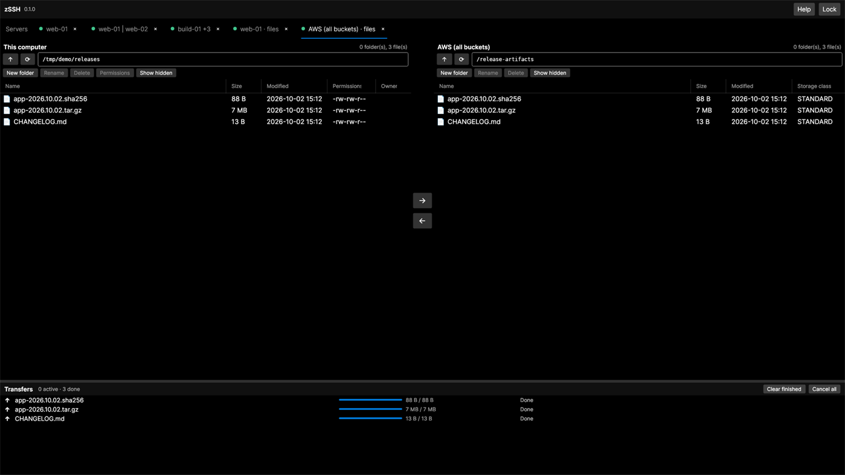The image size is (845, 475).
Task: Sort local files by Size column
Action: [x=237, y=86]
